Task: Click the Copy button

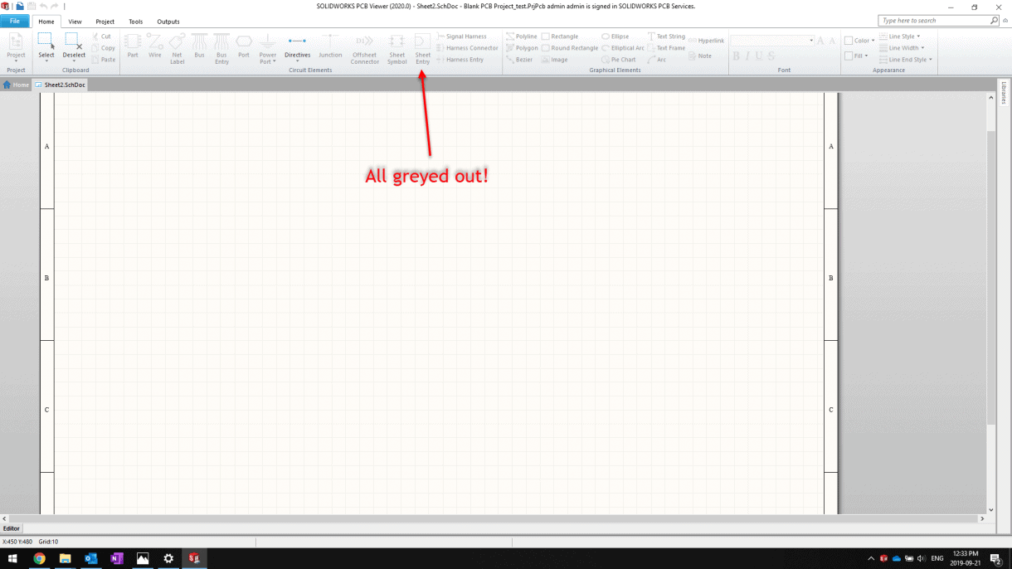Action: tap(103, 48)
